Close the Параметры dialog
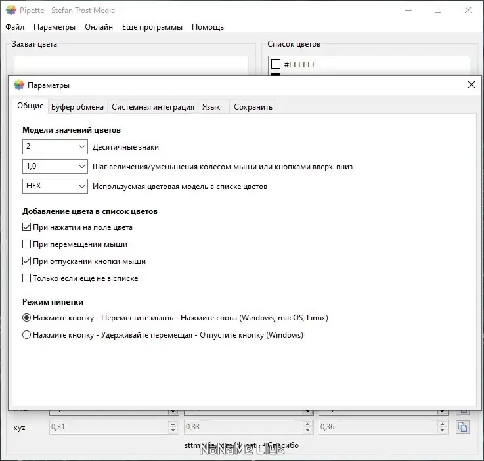Viewport: 484px width, 461px height. (471, 85)
